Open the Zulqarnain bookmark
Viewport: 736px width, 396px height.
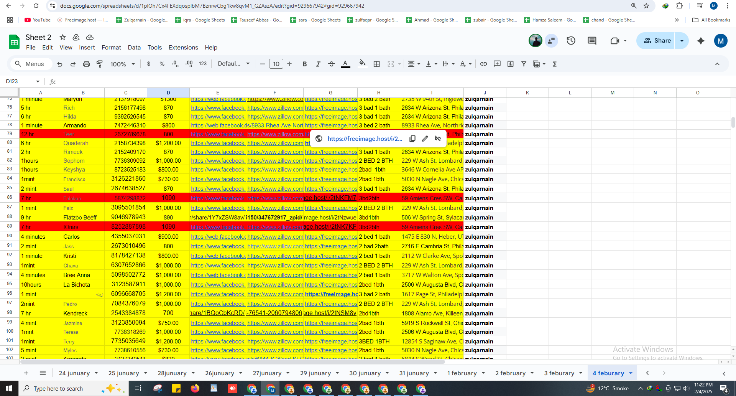click(x=142, y=20)
